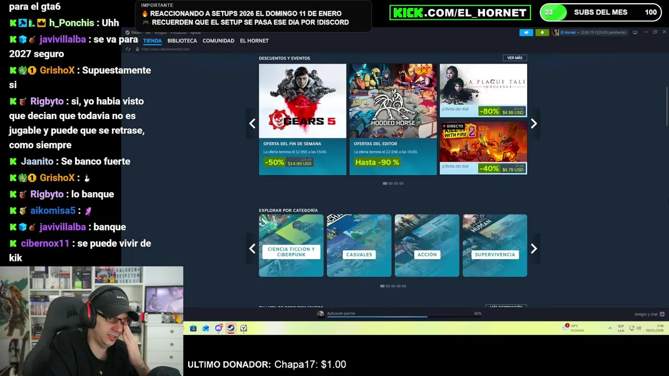Browse the Casuales category
The image size is (669, 376).
click(359, 245)
